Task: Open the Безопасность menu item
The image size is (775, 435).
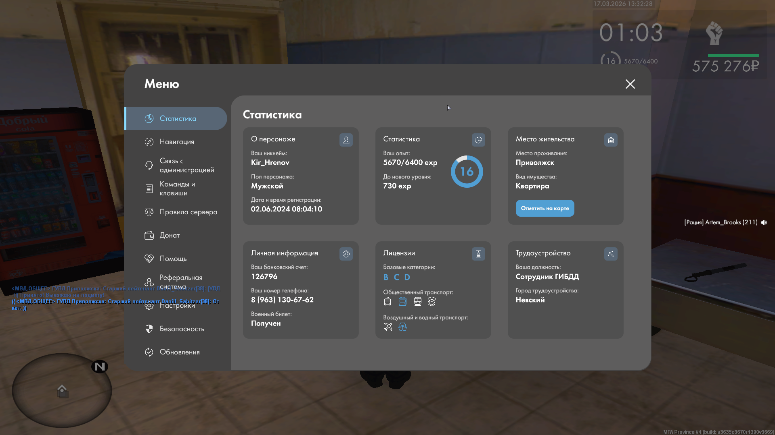Action: pos(182,329)
